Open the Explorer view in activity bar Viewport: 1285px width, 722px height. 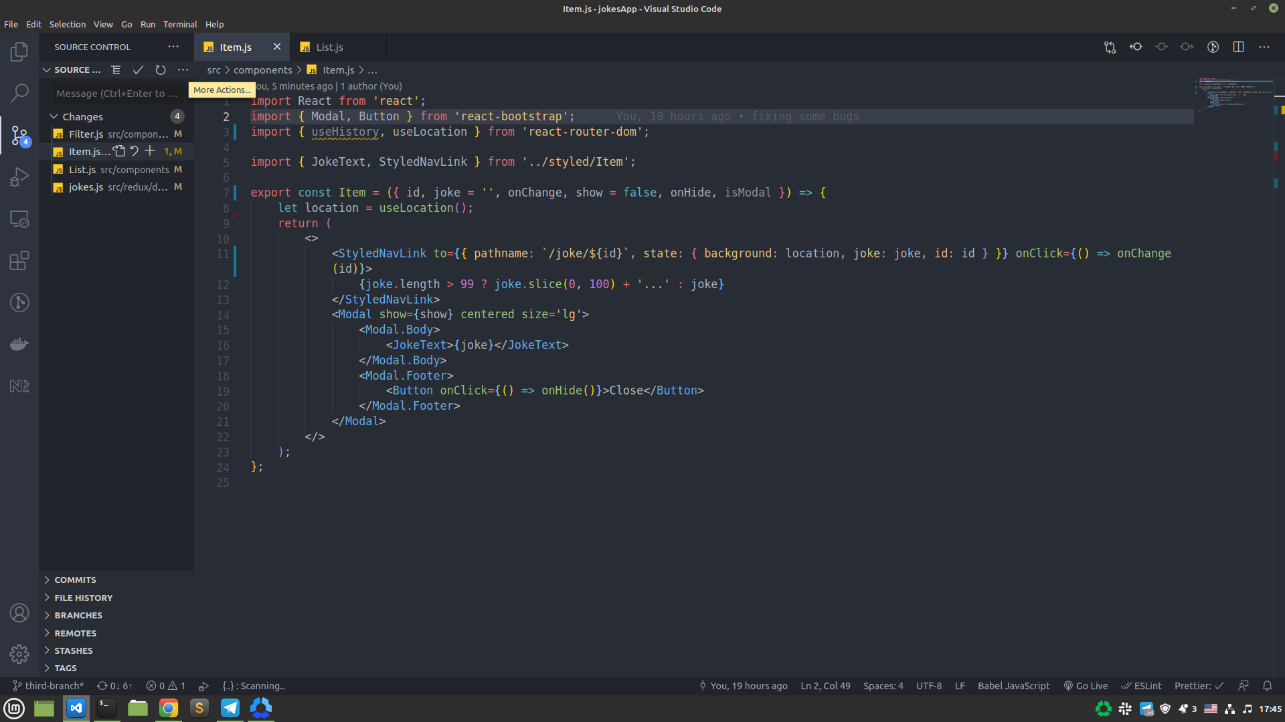click(19, 51)
